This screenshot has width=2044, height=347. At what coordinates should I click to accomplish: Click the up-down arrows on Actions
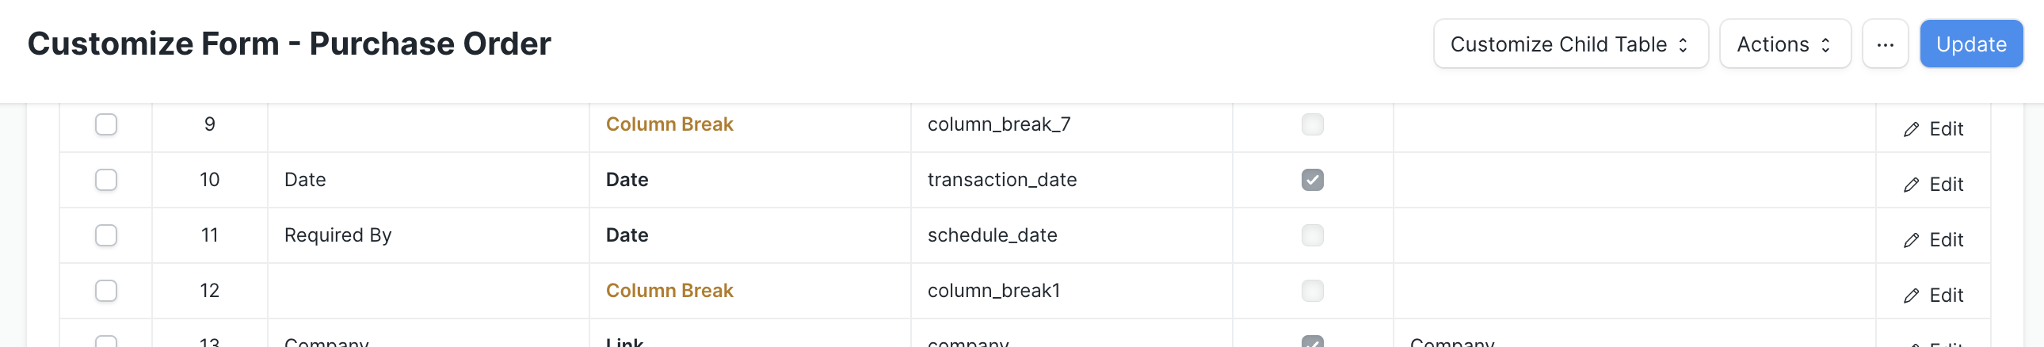tap(1825, 45)
